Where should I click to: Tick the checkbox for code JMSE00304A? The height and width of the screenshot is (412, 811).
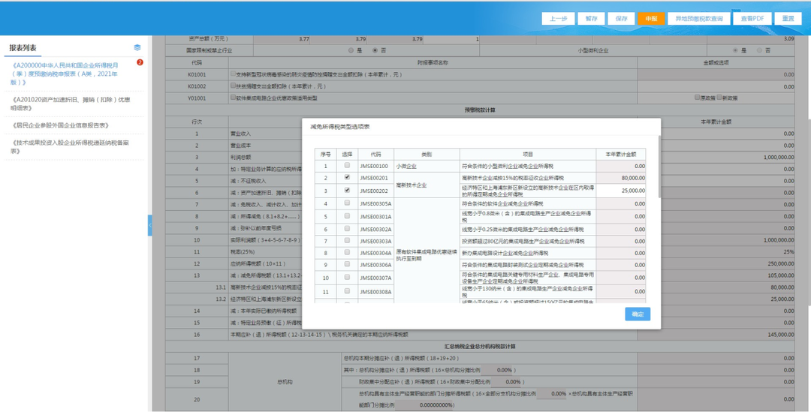click(x=347, y=253)
